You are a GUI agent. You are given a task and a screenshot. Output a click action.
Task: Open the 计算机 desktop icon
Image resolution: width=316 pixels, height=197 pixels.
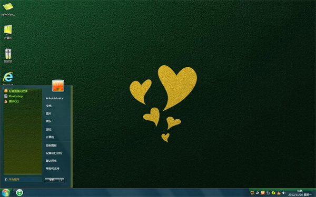pyautogui.click(x=8, y=32)
